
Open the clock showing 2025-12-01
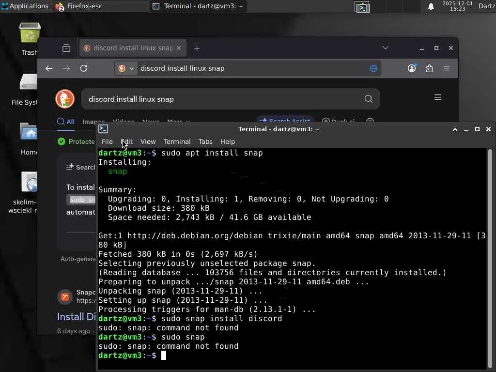click(457, 6)
